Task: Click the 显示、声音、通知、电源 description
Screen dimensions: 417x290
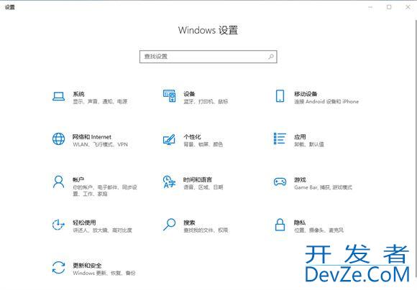Action: (100, 101)
